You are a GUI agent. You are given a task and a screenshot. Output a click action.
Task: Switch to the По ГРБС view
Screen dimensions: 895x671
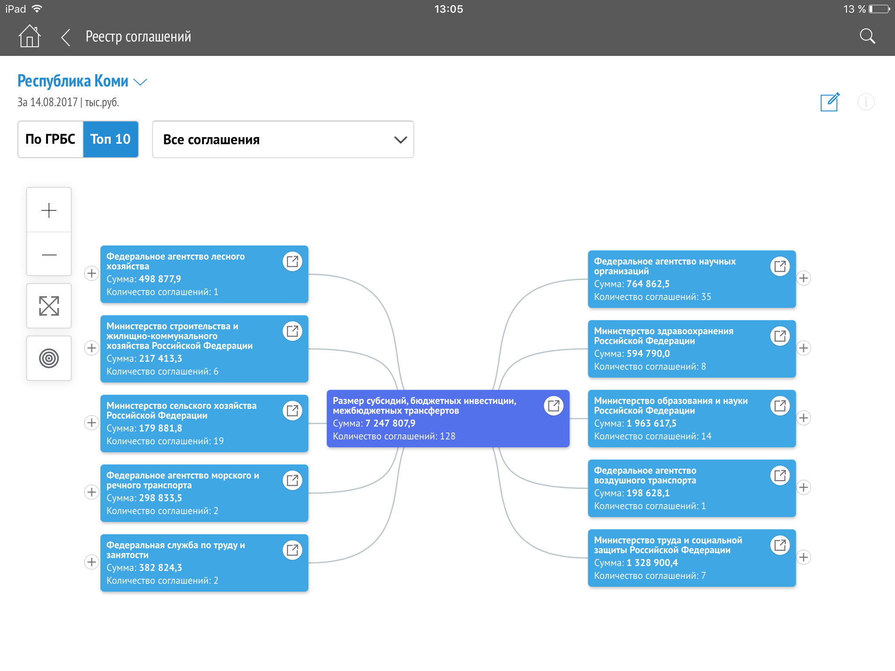pyautogui.click(x=50, y=139)
